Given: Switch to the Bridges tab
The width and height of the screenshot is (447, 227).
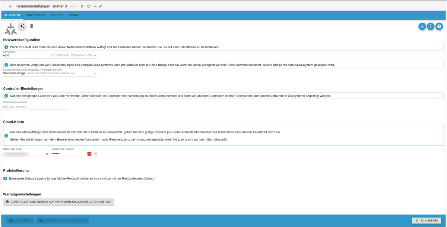Looking at the screenshot, I should (x=57, y=15).
